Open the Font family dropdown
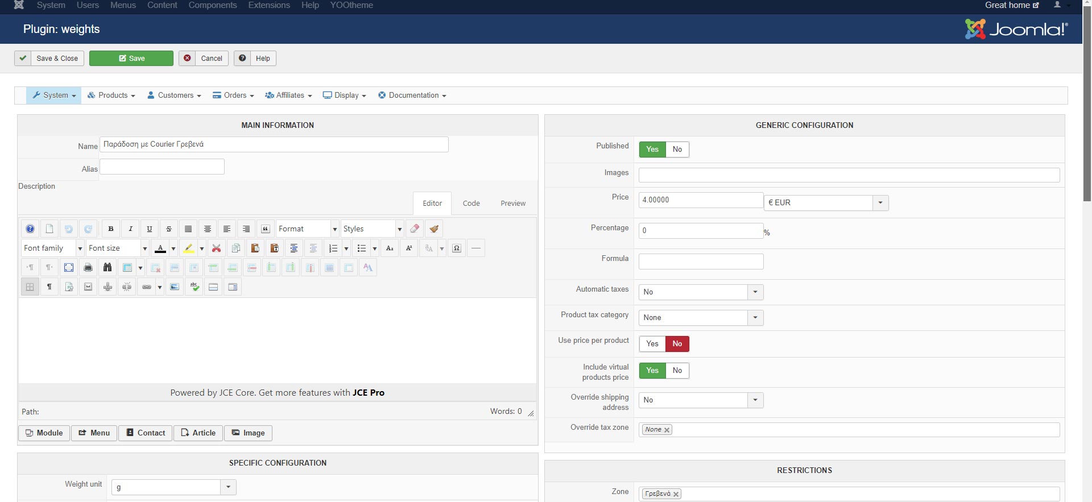The height and width of the screenshot is (502, 1092). (x=53, y=248)
